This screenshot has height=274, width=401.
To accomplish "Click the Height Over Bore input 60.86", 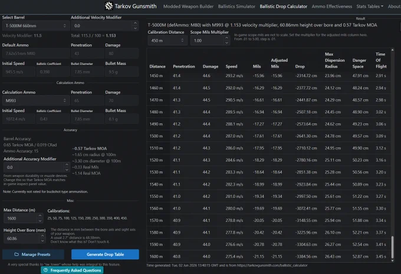I will [x=21, y=239].
